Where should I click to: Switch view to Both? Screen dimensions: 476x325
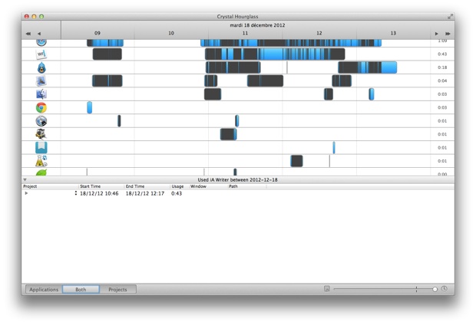[81, 289]
